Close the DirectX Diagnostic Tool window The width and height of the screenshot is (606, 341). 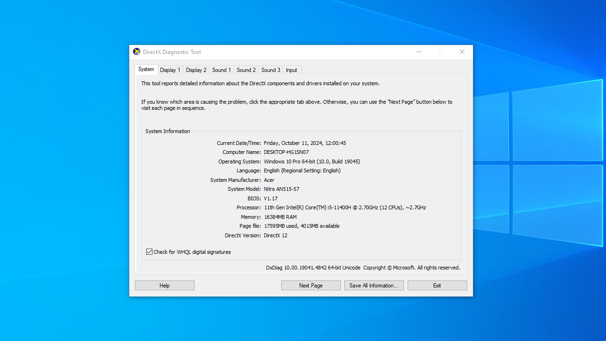click(462, 52)
